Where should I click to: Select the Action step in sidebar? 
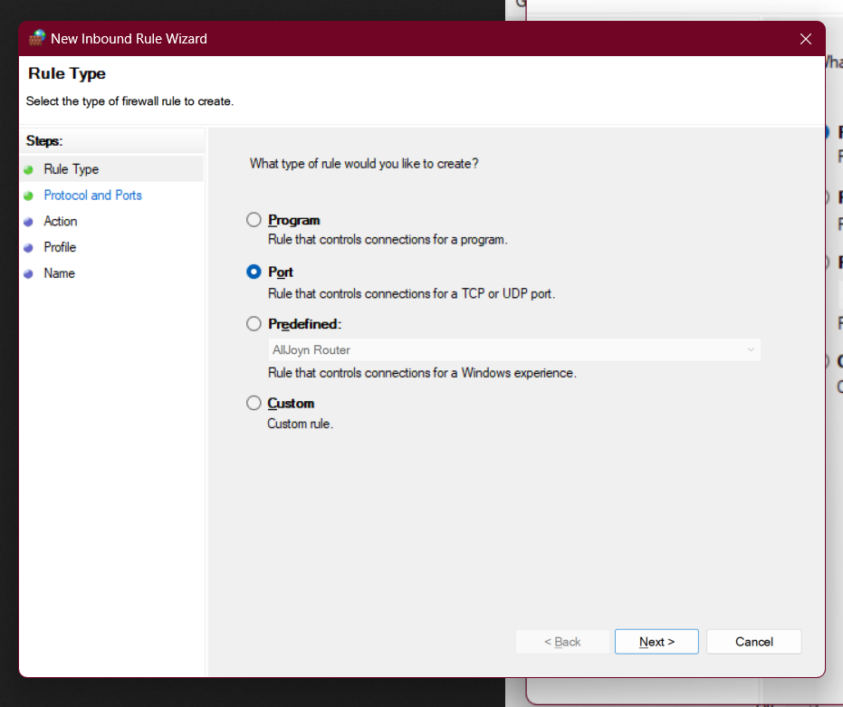pyautogui.click(x=61, y=221)
